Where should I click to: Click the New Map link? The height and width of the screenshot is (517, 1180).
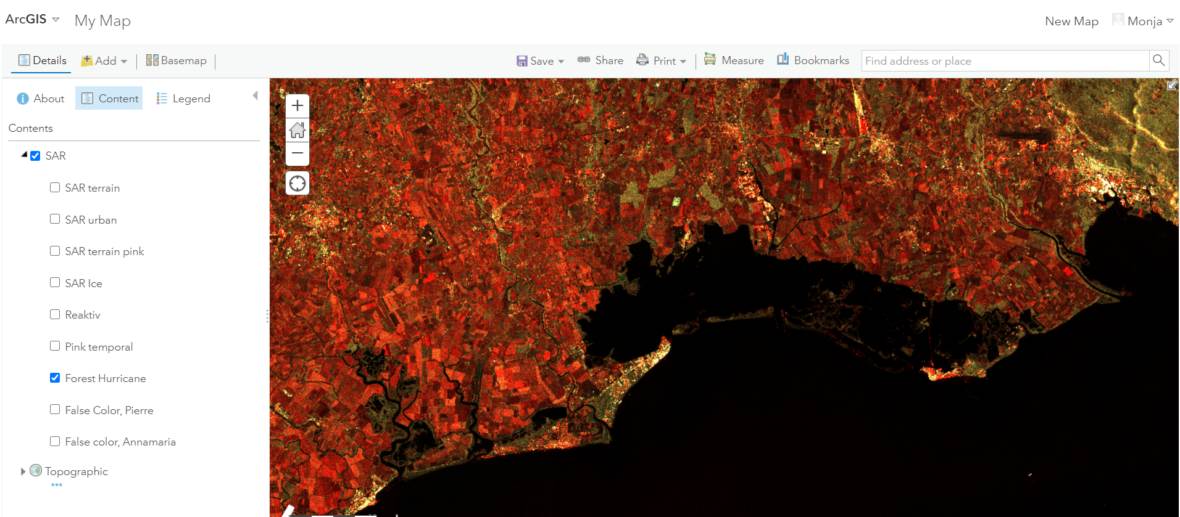1071,21
